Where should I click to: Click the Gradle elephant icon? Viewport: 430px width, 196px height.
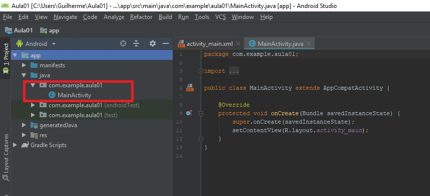pos(25,145)
